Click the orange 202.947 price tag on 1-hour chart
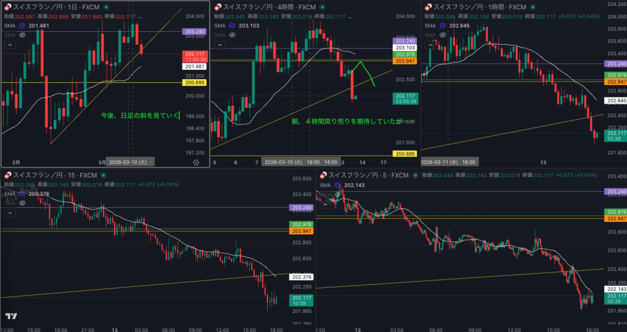This screenshot has width=627, height=332. 615,81
